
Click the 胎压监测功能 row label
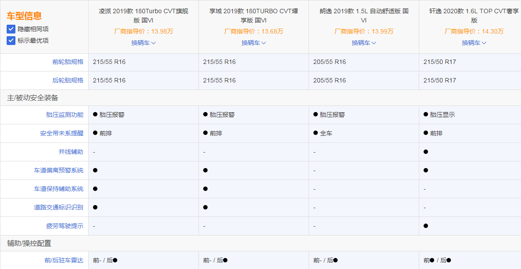click(65, 115)
